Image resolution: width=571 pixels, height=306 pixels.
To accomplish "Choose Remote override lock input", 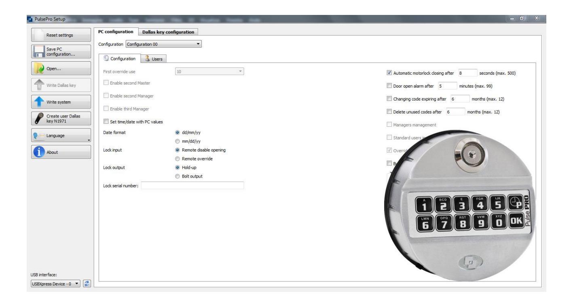I will pos(178,159).
